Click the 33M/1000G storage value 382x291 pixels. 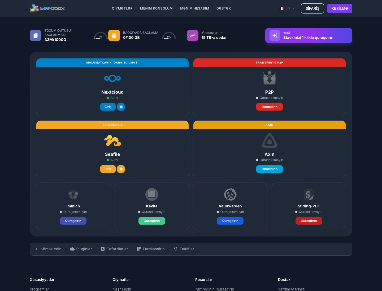[x=55, y=40]
